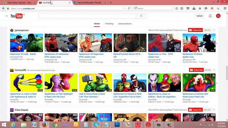Image resolution: width=228 pixels, height=128 pixels.
Task: Open Superman VS Hulk - Battle link
Action: pos(23,54)
